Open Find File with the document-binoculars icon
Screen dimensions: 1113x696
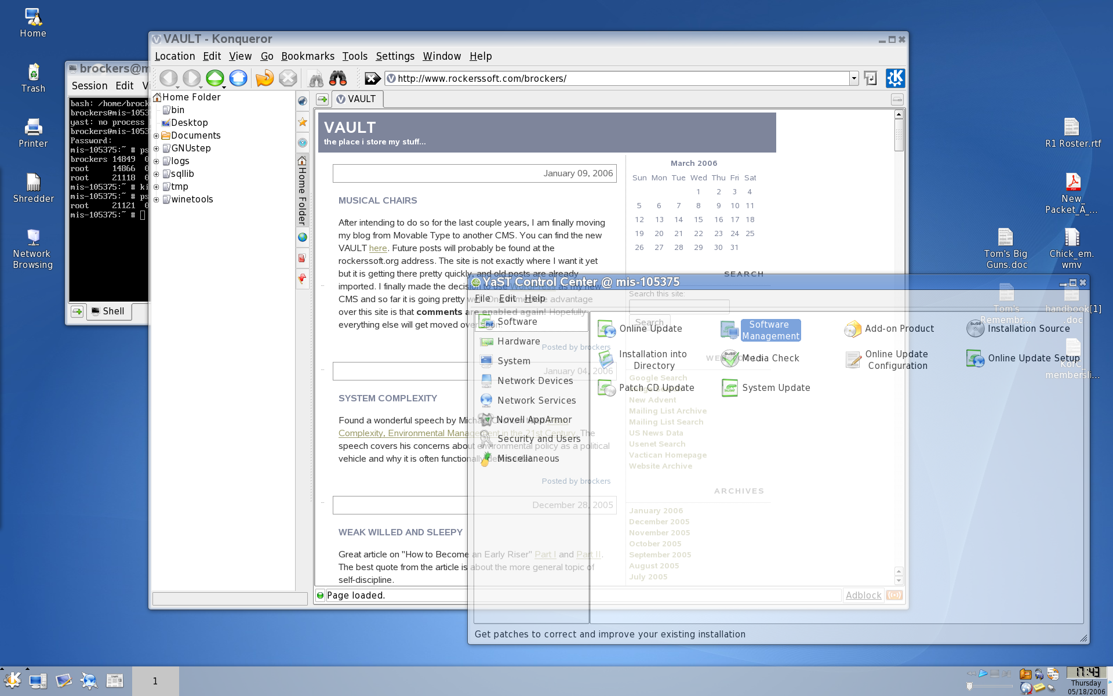pos(315,78)
